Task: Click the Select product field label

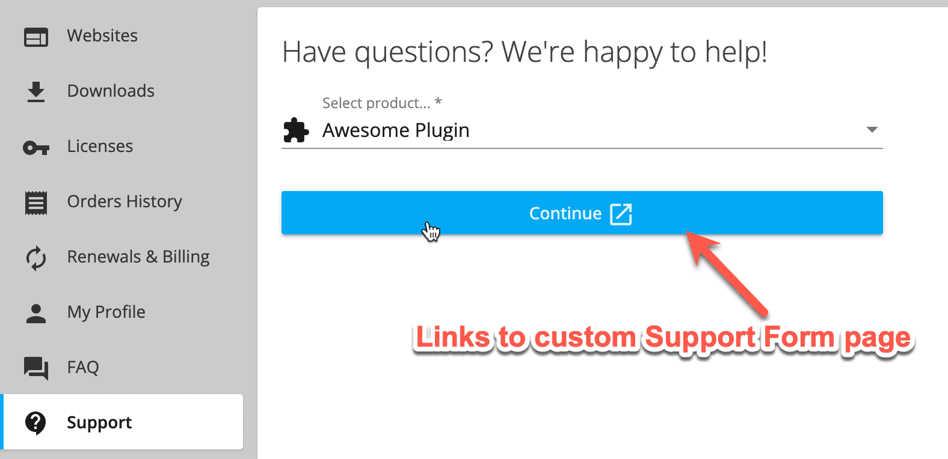Action: click(382, 103)
